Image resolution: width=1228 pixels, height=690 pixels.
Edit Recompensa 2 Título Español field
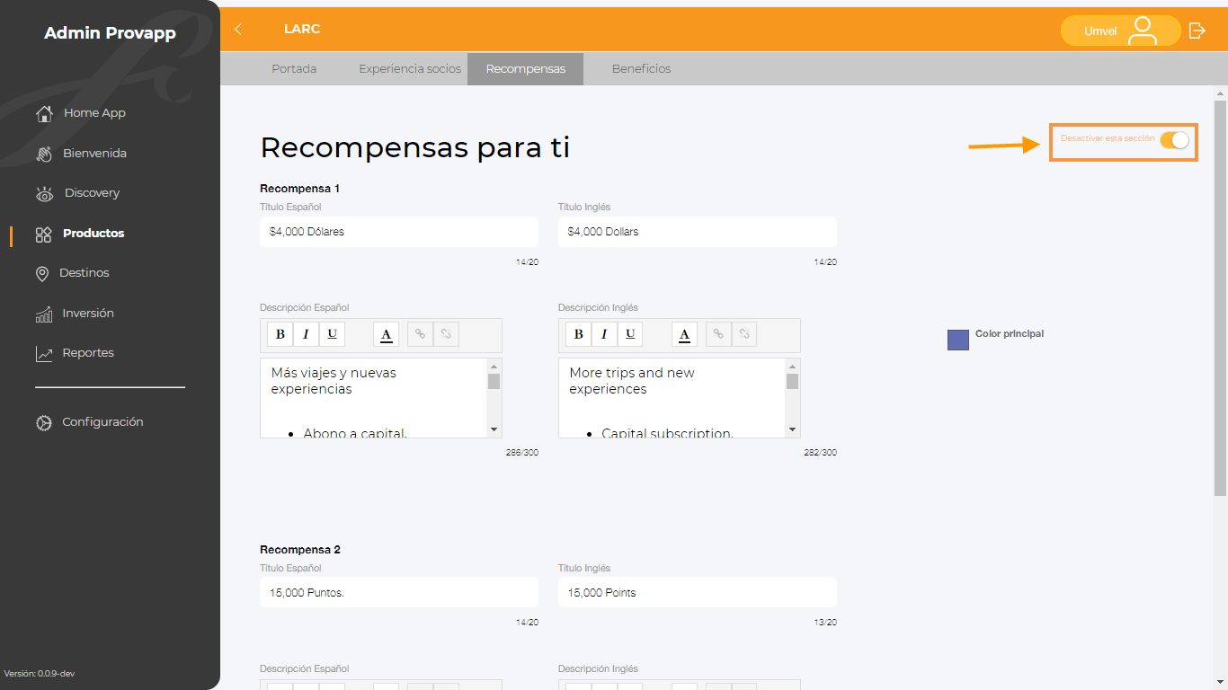coord(399,593)
